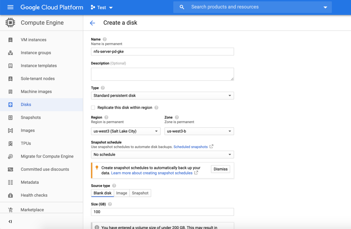Screen dimensions: 351x229
Task: Click the Marketplace cart icon
Action: click(10, 210)
